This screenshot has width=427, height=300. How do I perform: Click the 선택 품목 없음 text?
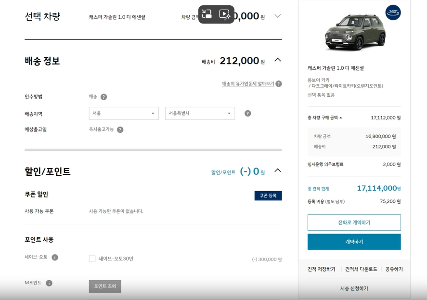coord(321,95)
